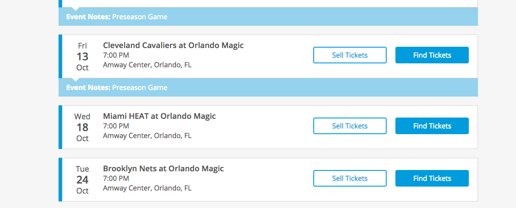Find Tickets for Cleveland Cavaliers at Orlando Magic
Viewport: 516px width, 208px height.
point(432,55)
